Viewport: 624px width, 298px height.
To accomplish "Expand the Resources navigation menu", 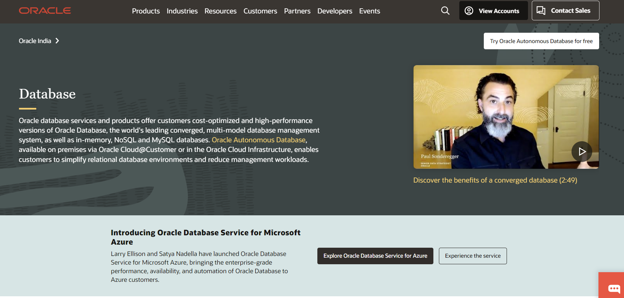I will click(x=220, y=11).
